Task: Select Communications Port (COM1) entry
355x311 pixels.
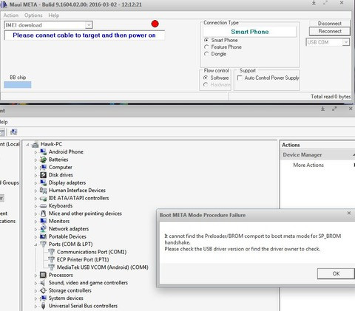Action: [92, 252]
